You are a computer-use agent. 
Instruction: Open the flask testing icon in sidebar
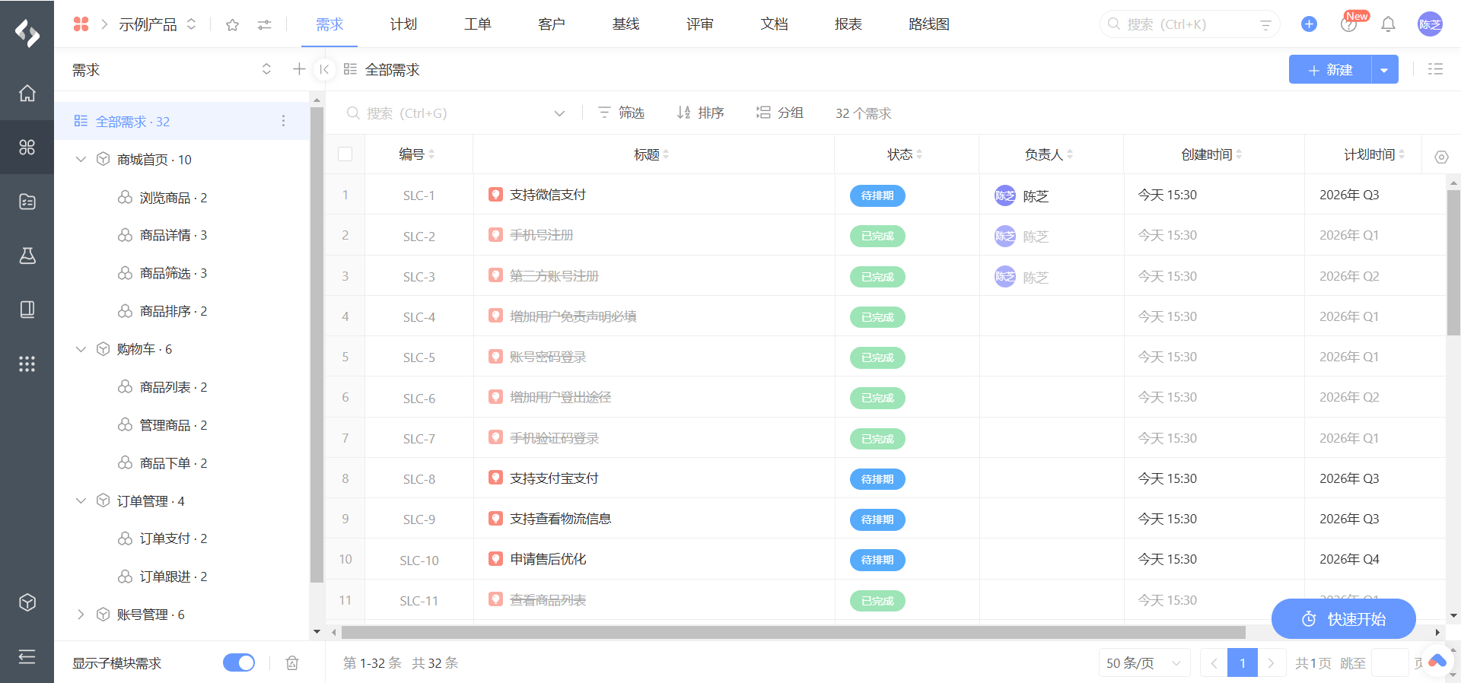click(27, 256)
